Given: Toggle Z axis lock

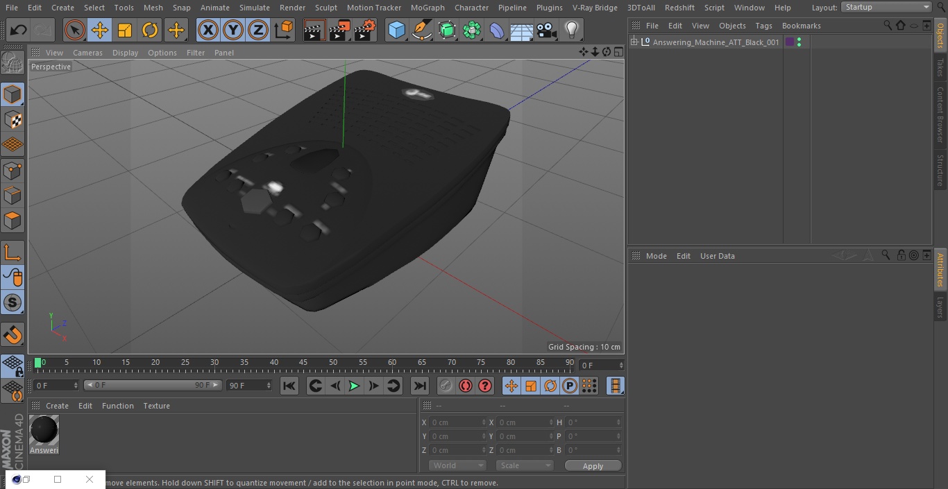Looking at the screenshot, I should [x=257, y=30].
